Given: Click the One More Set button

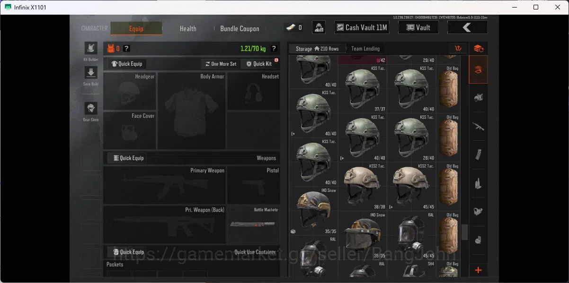Looking at the screenshot, I should coord(220,64).
